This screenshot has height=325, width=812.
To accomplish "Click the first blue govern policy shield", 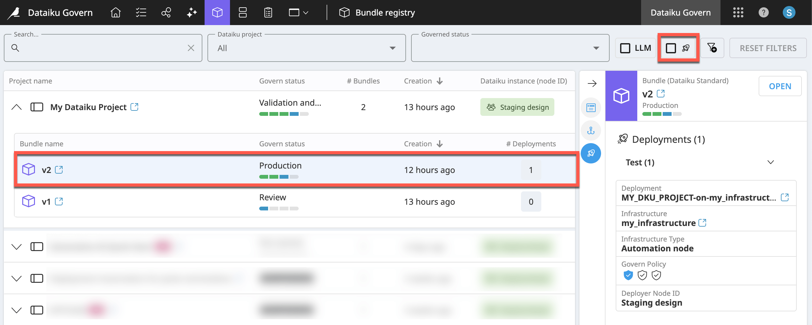I will 628,275.
